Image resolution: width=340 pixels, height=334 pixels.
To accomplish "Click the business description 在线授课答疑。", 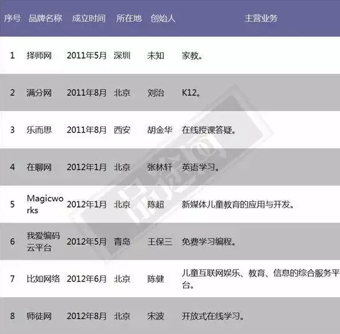I will point(209,130).
